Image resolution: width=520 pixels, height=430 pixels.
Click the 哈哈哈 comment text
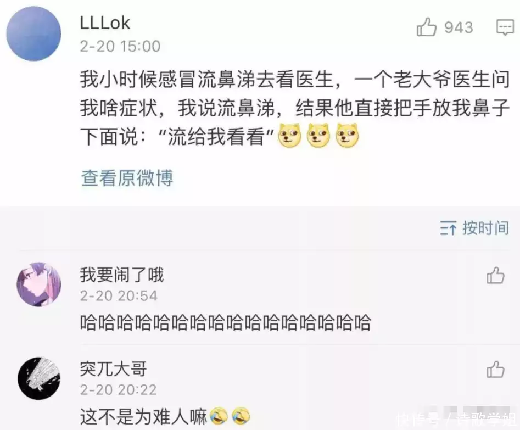click(225, 323)
